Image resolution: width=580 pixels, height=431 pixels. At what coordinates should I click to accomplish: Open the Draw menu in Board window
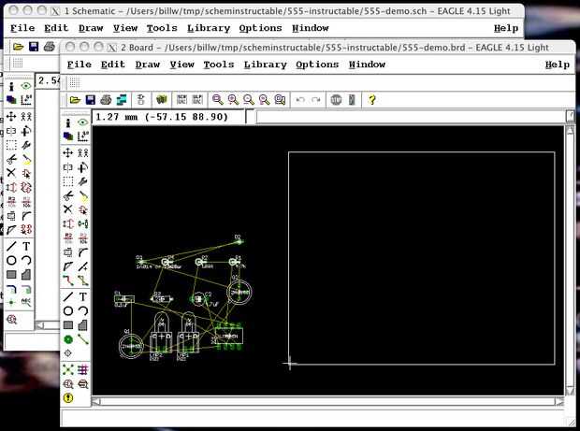tap(148, 65)
